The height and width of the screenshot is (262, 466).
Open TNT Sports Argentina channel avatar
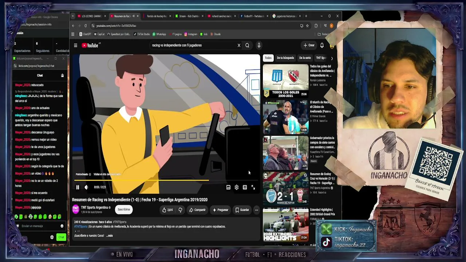click(x=76, y=209)
